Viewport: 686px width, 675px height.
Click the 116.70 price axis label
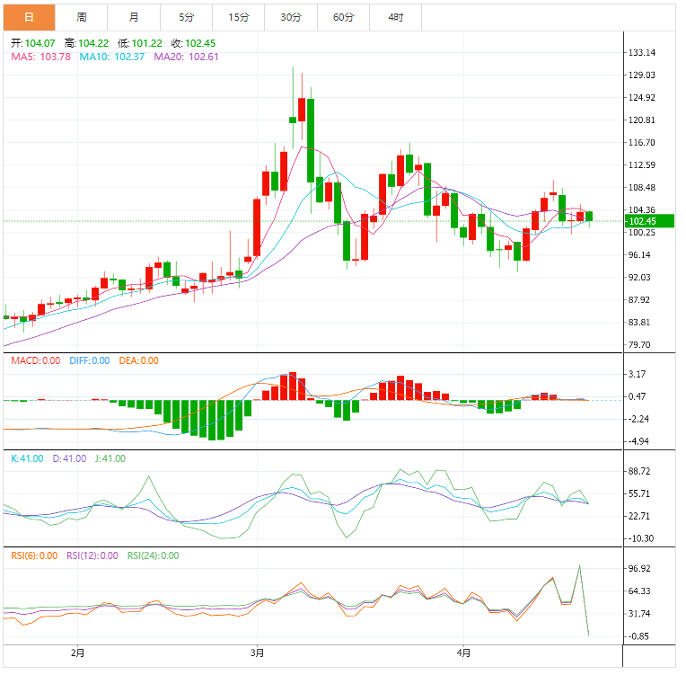coord(642,142)
